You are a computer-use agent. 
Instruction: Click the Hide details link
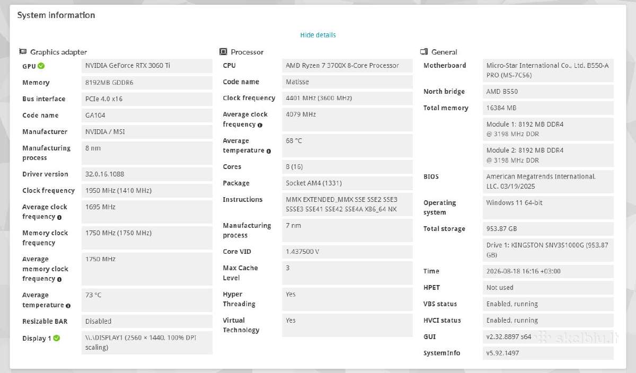pos(318,35)
